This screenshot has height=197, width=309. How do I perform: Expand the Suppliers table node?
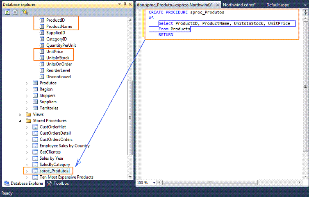pos(26,102)
